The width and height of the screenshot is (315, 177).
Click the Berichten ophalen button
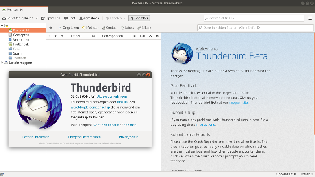point(18,18)
